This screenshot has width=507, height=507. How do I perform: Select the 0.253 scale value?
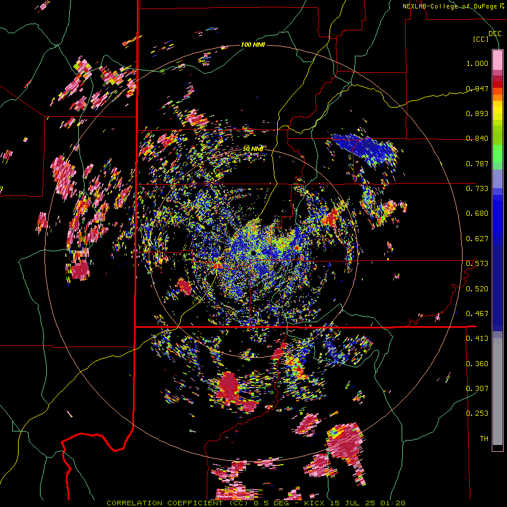point(477,413)
